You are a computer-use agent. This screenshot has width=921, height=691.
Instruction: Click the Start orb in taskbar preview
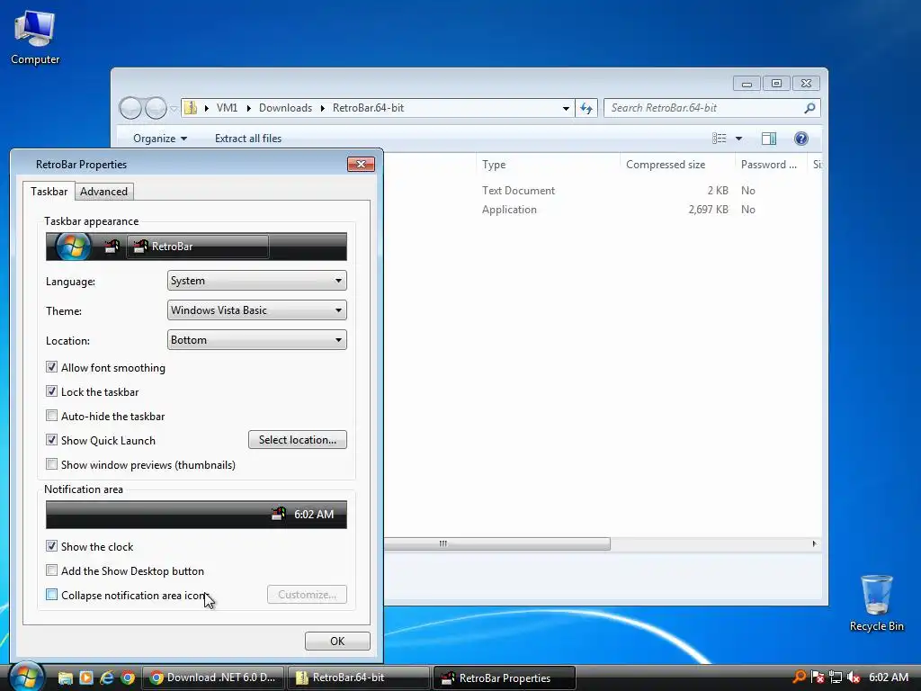coord(73,247)
